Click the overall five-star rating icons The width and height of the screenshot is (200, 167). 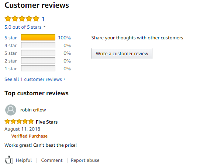22,18
